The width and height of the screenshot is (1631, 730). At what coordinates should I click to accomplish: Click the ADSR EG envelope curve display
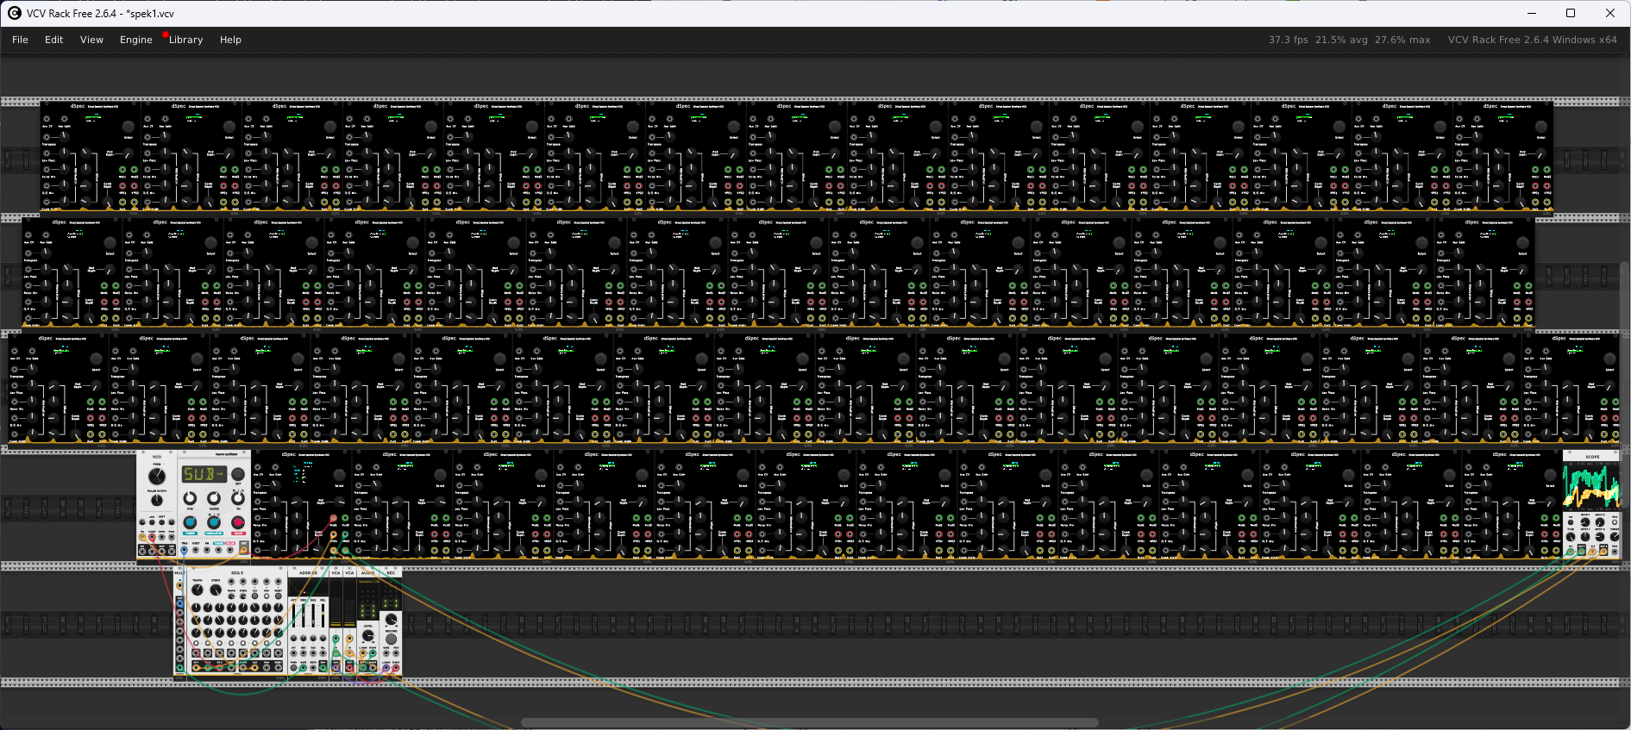coord(308,587)
